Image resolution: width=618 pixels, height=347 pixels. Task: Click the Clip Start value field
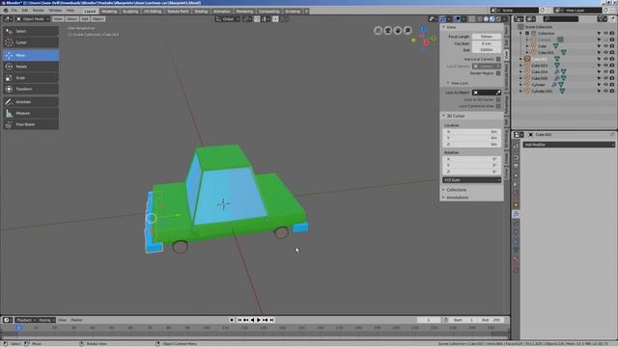point(487,43)
